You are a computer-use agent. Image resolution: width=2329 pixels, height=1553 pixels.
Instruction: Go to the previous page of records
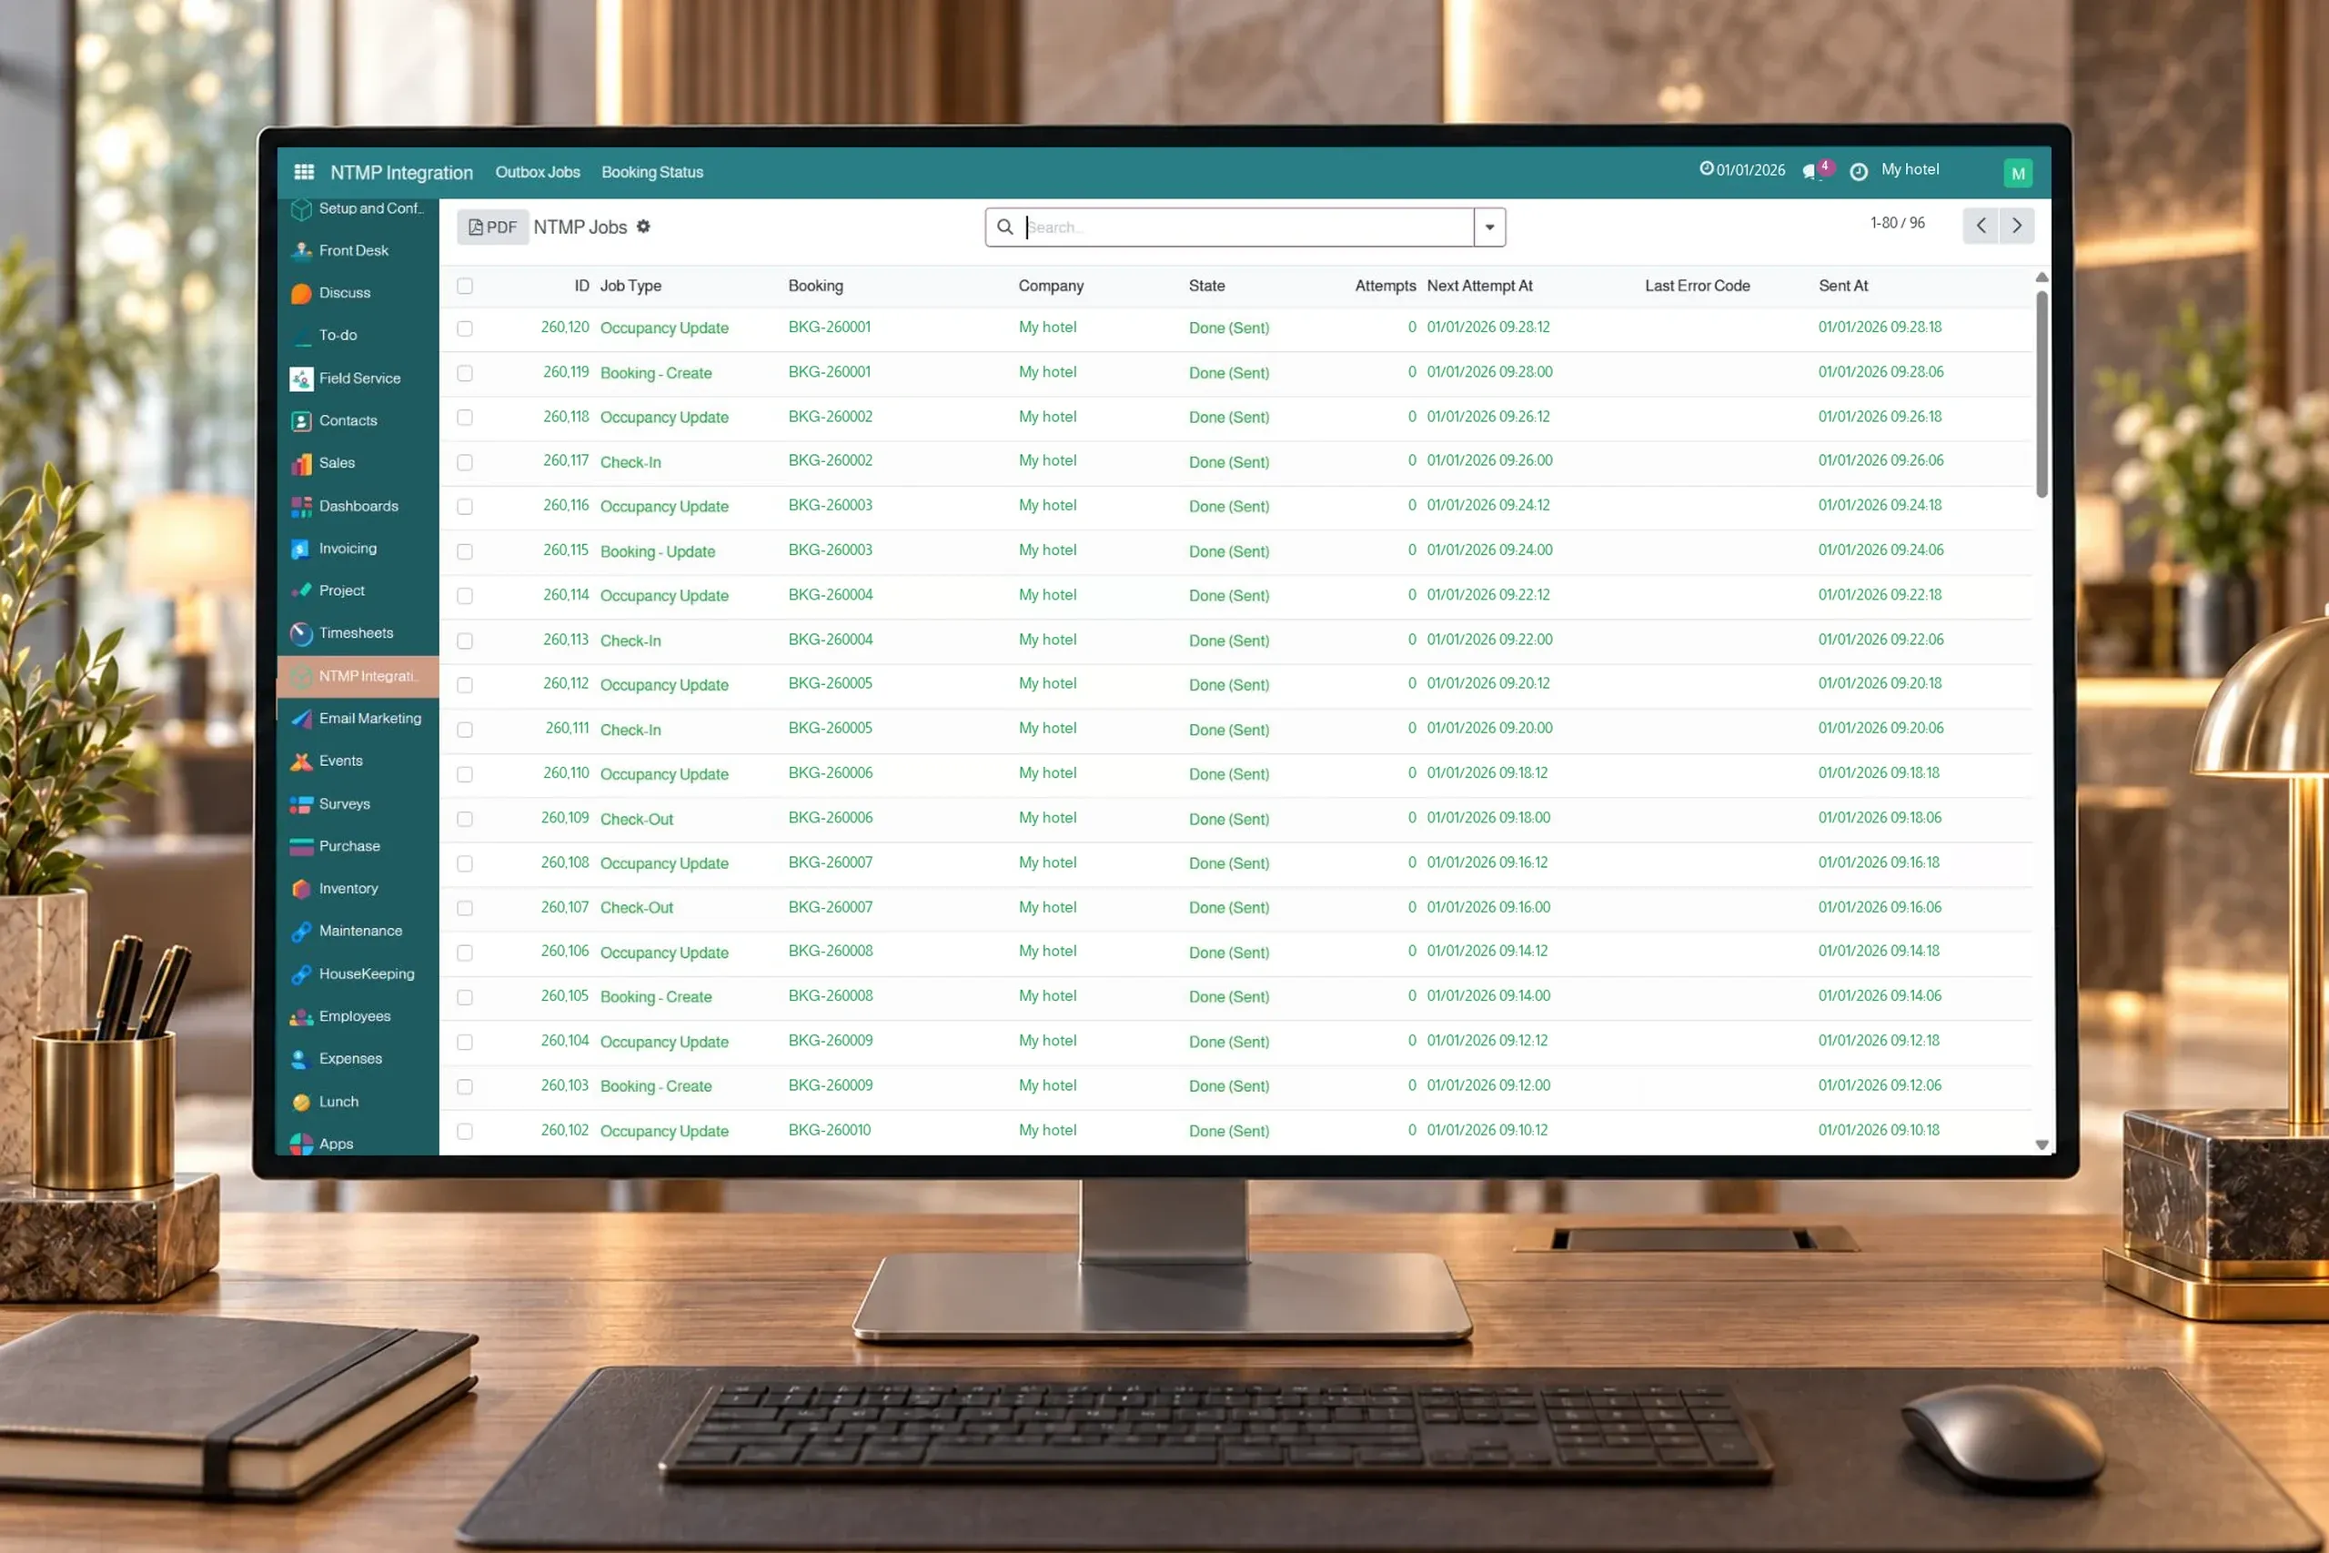click(x=1981, y=226)
